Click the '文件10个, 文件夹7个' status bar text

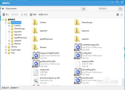pos(10,88)
